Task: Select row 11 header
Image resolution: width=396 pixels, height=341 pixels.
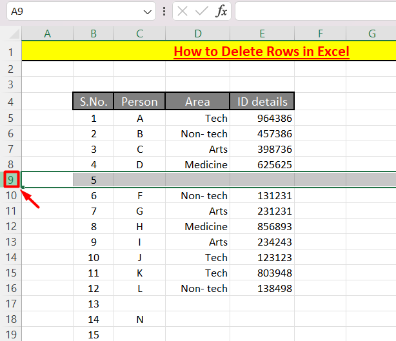Action: pos(10,211)
